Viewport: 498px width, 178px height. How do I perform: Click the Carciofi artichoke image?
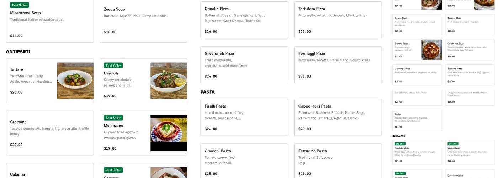pyautogui.click(x=169, y=81)
